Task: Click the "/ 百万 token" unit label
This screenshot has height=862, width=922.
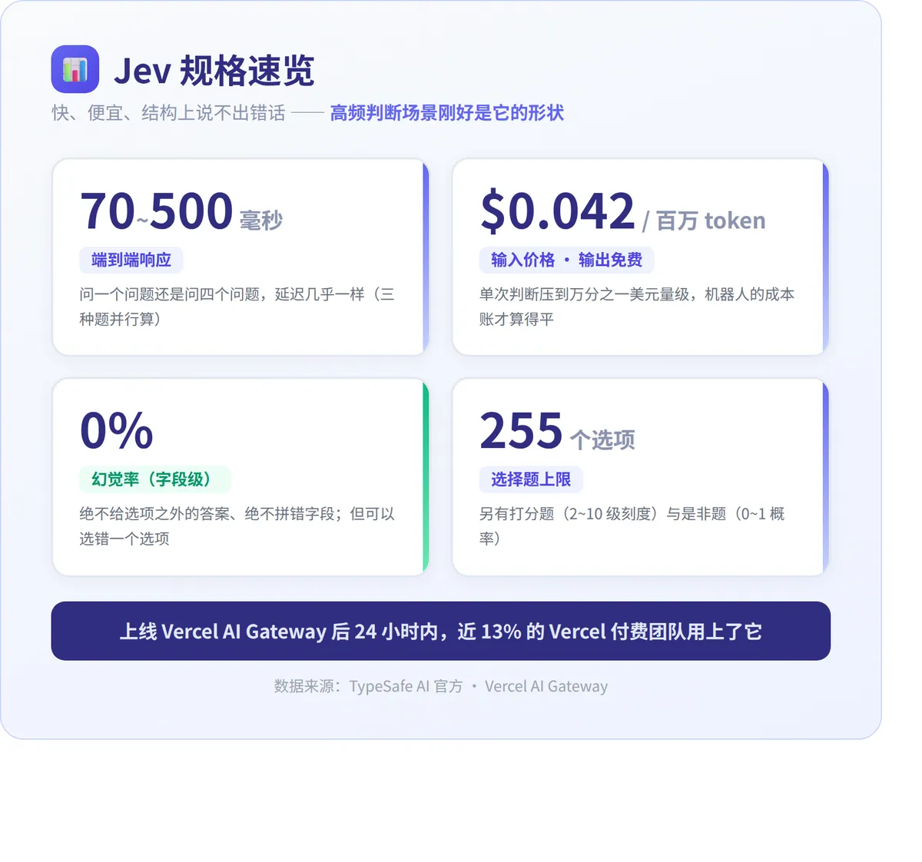Action: click(x=704, y=221)
